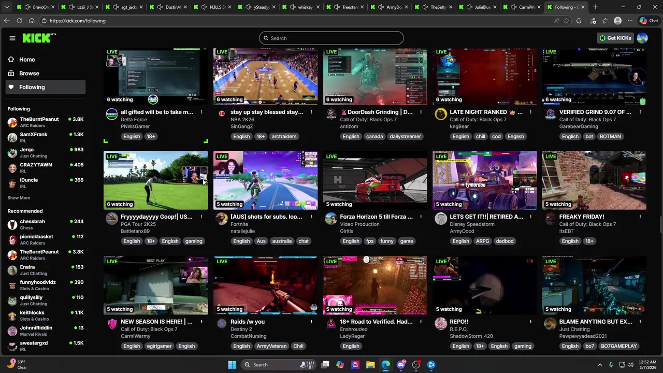Click the KICK logo
This screenshot has height=373, width=663.
(x=39, y=38)
